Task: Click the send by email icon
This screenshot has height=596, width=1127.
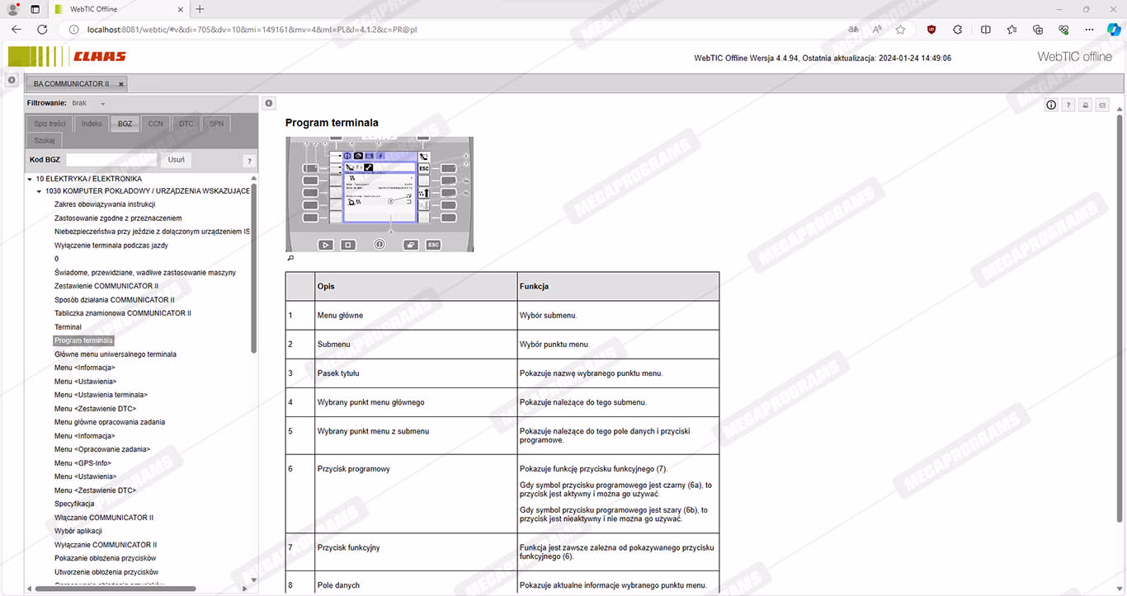Action: coord(1101,105)
